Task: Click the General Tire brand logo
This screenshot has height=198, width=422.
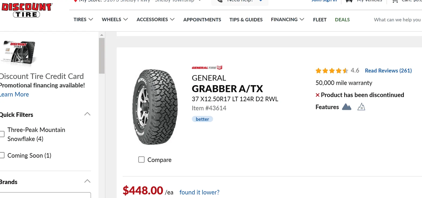Action: coord(207,68)
